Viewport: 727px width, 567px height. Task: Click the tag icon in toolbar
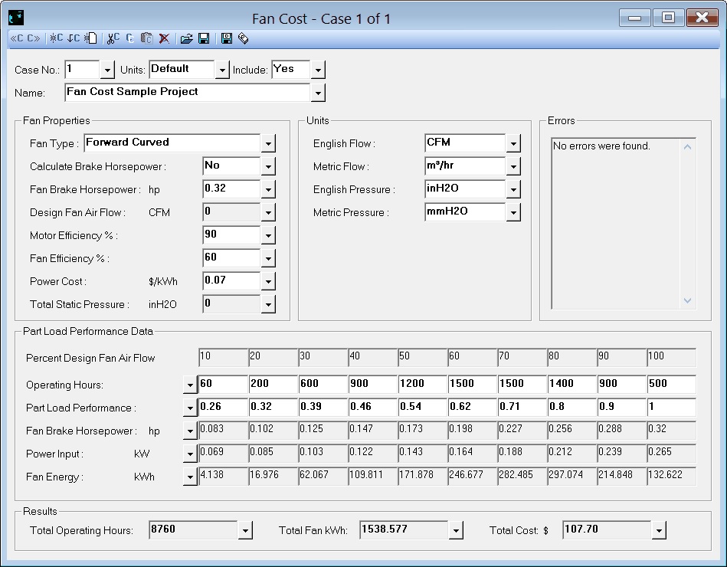[244, 38]
